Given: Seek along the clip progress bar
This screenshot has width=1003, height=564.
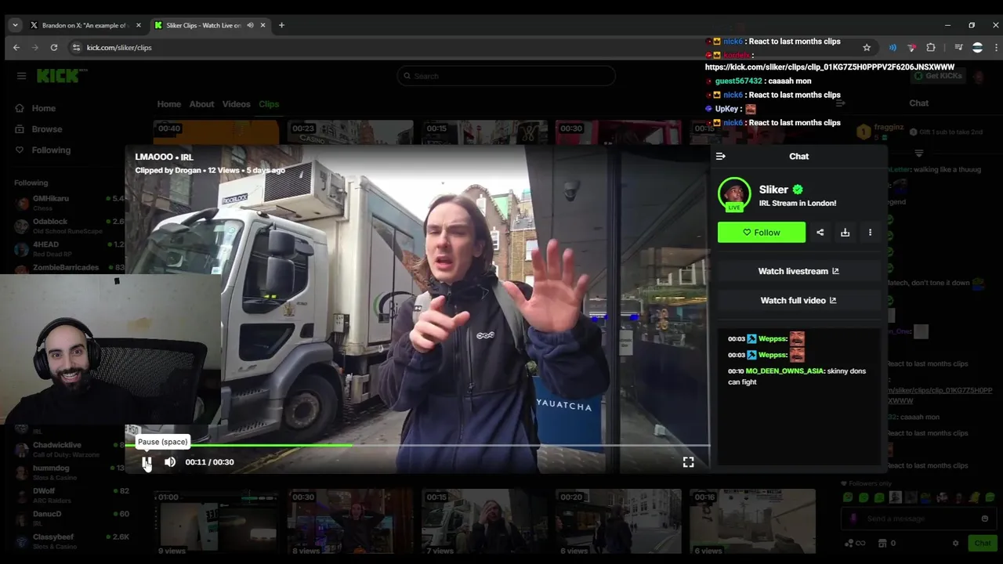Looking at the screenshot, I should (x=418, y=445).
